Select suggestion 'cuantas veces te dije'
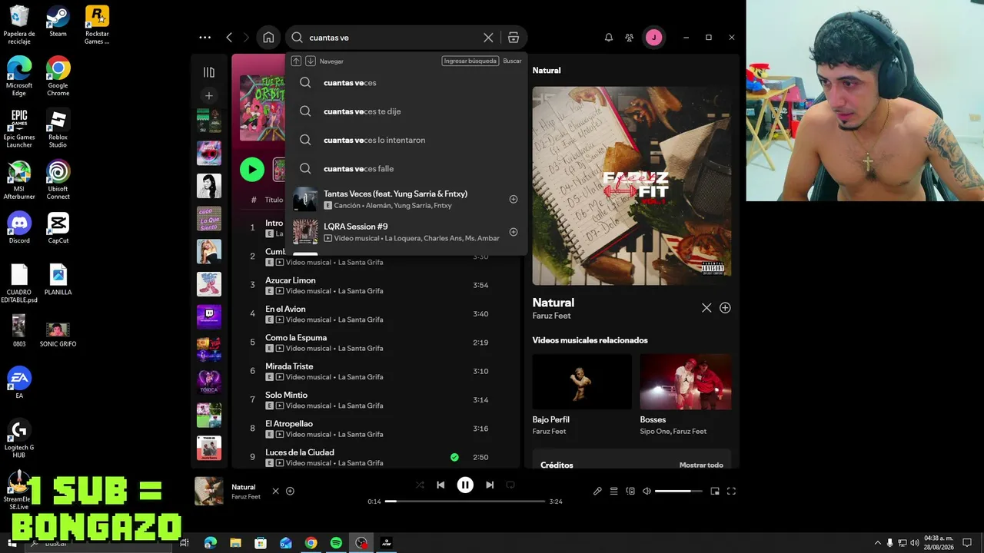 pyautogui.click(x=406, y=111)
